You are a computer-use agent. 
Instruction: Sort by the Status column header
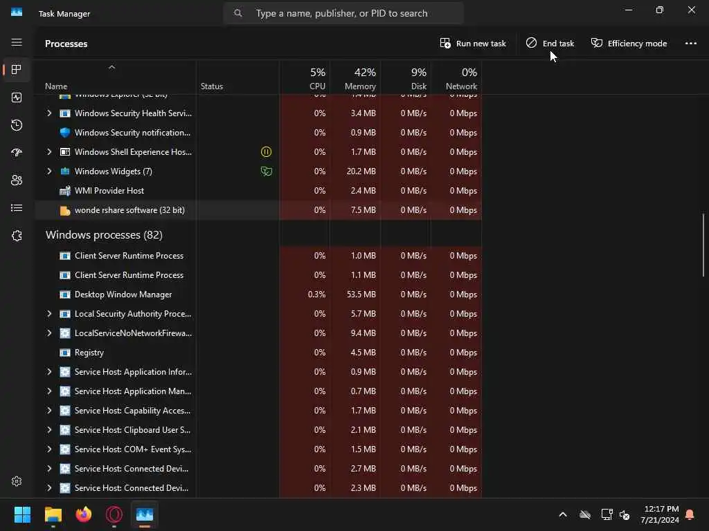click(212, 86)
